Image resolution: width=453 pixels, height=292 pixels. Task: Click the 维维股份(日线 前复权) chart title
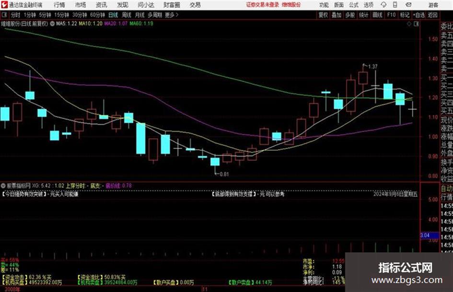[x=24, y=23]
